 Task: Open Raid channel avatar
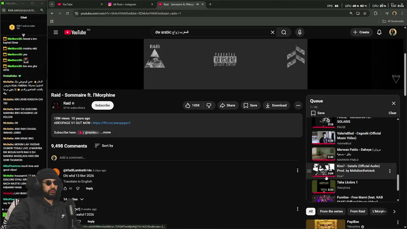tap(56, 105)
